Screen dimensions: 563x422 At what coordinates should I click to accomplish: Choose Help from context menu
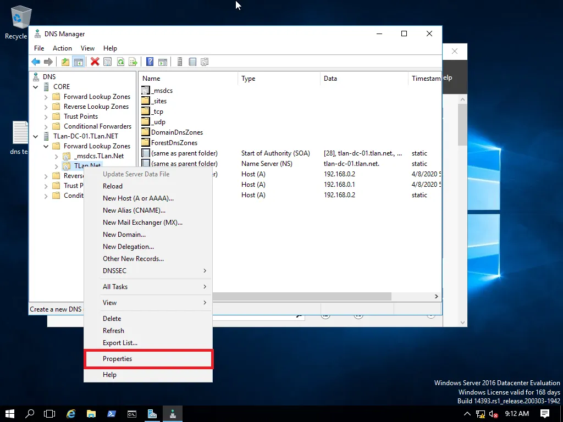pos(148,375)
